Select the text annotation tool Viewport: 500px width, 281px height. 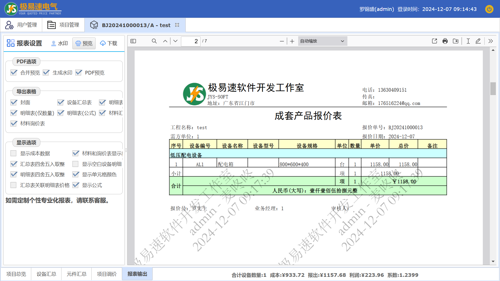point(468,41)
